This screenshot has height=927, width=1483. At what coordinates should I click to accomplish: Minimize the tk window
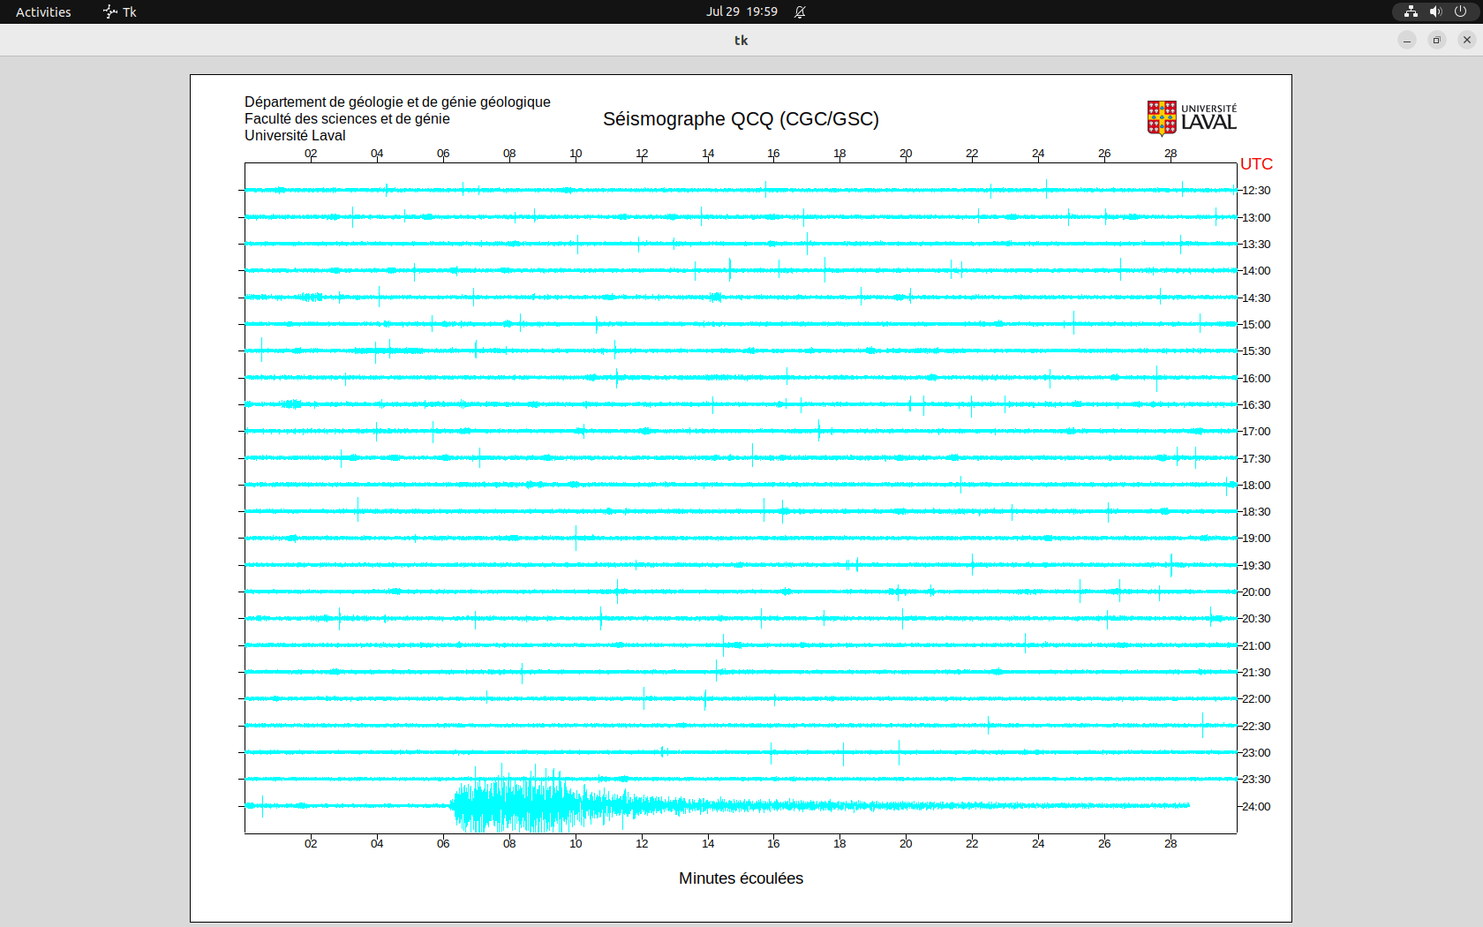1407,40
